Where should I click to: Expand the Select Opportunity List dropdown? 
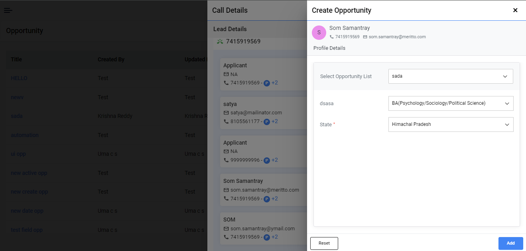click(x=451, y=76)
